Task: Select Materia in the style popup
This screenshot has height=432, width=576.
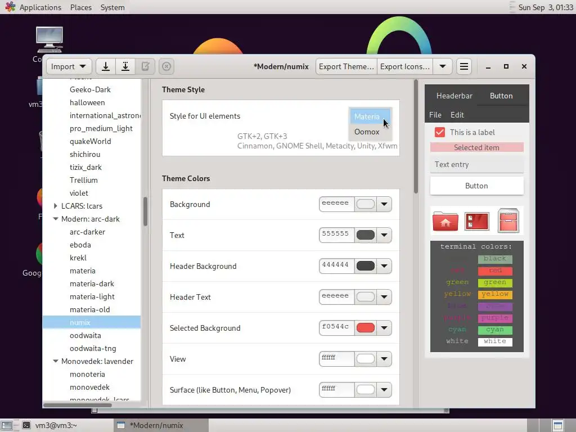Action: (370, 116)
